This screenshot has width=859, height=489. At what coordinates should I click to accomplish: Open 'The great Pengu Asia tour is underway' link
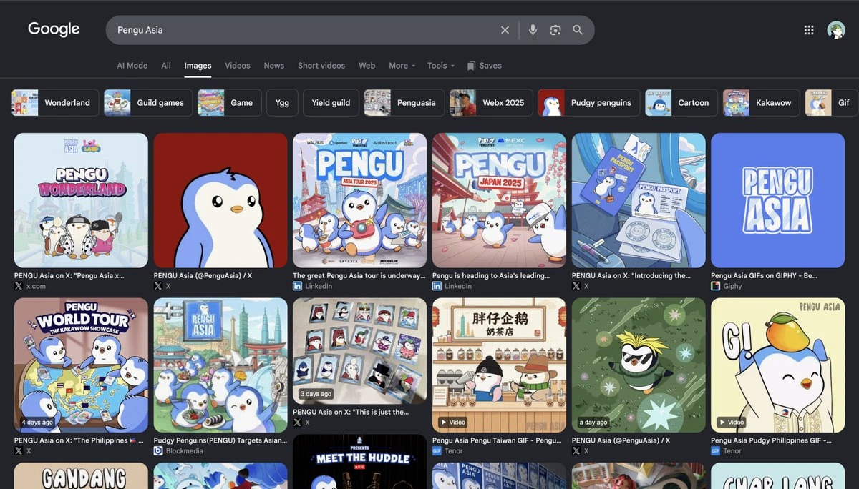tap(359, 275)
